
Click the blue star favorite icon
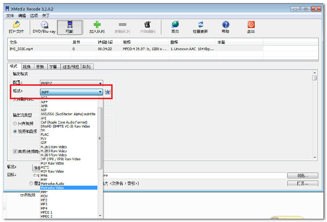[x=108, y=92]
